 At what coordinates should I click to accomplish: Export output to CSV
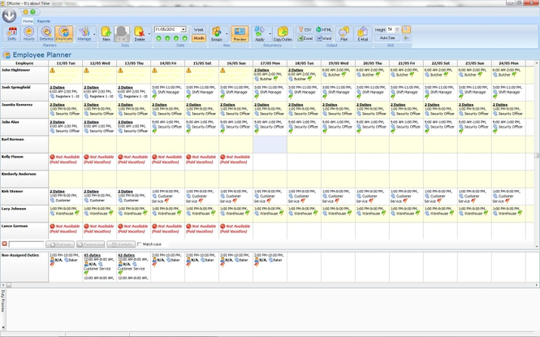pos(305,30)
